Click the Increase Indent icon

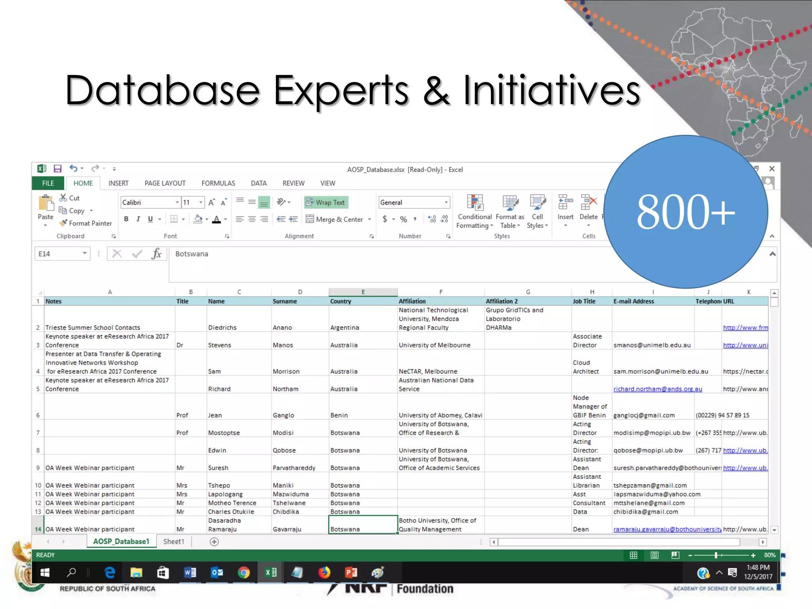coord(293,219)
